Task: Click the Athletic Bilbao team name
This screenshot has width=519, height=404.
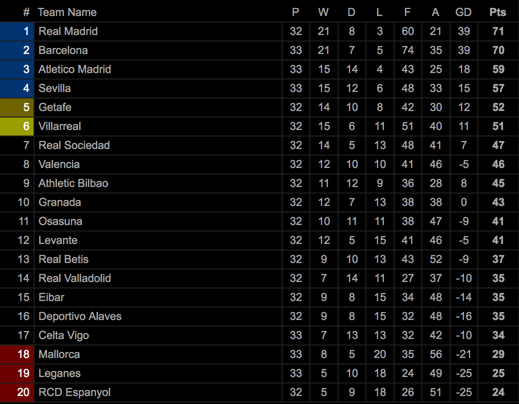Action: point(73,183)
